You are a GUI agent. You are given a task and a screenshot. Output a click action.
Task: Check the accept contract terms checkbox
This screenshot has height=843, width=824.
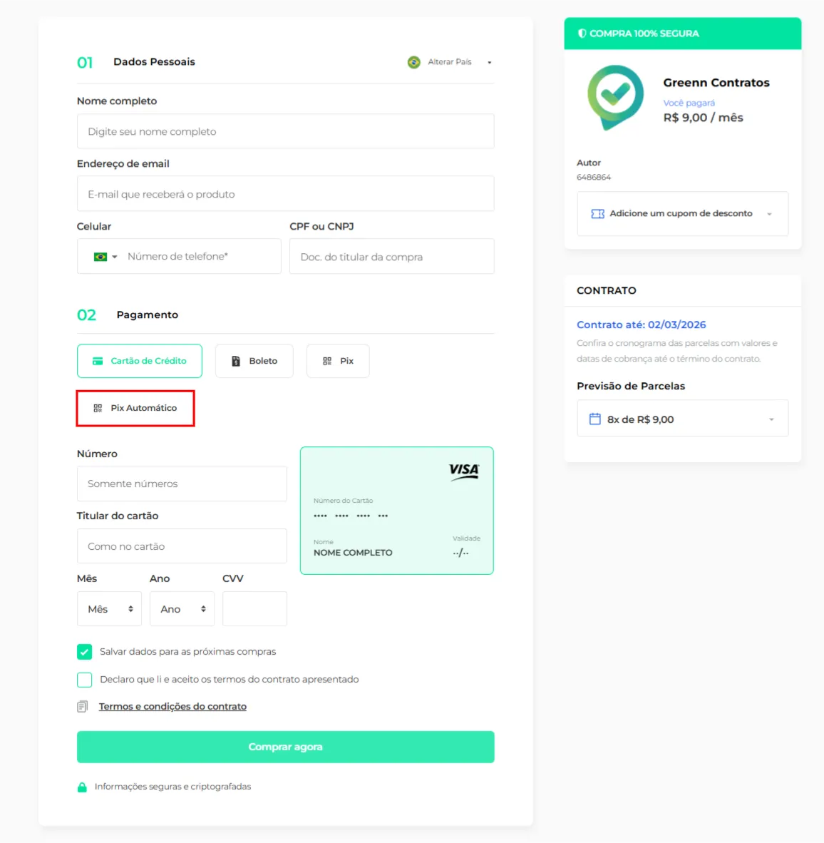click(x=84, y=680)
